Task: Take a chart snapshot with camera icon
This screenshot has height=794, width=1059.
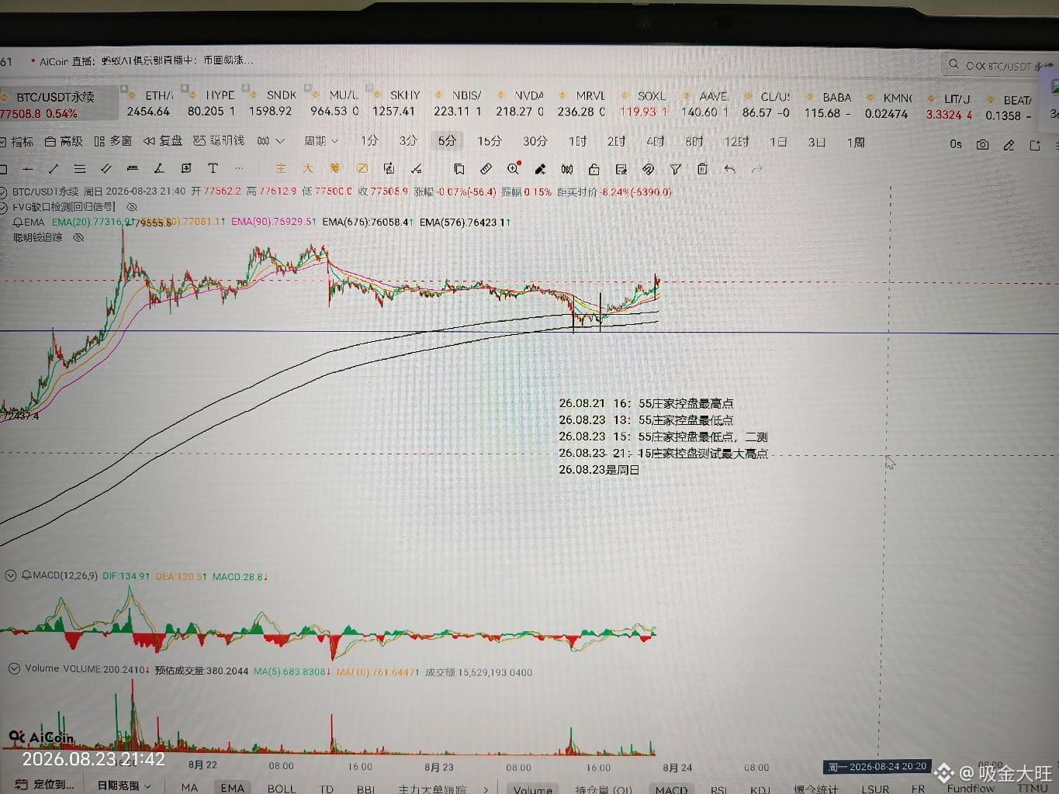Action: [x=982, y=144]
